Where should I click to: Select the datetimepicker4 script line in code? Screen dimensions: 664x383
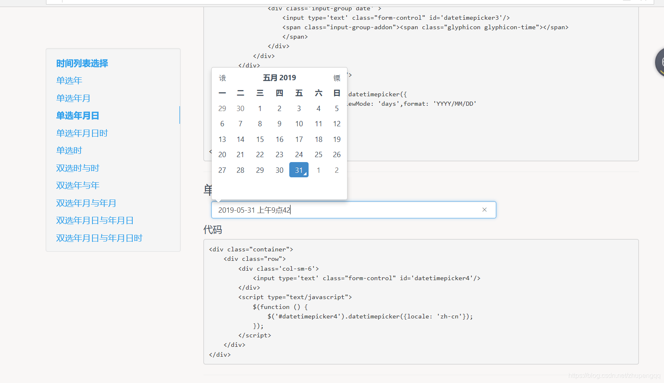click(370, 316)
